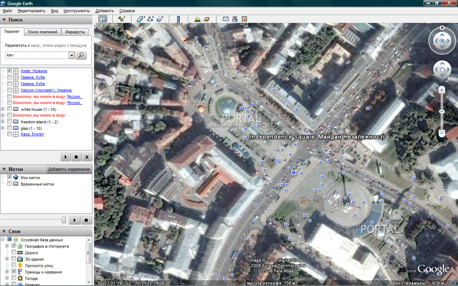Viewport: 458px width, 286px height.
Task: Collapse the Метки panel
Action: point(4,169)
